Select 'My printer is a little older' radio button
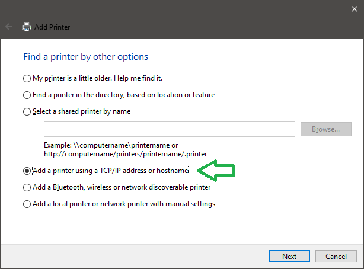The image size is (364, 269). point(26,78)
